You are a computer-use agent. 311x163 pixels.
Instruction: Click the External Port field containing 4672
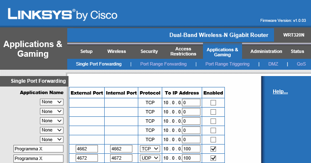[x=87, y=158]
